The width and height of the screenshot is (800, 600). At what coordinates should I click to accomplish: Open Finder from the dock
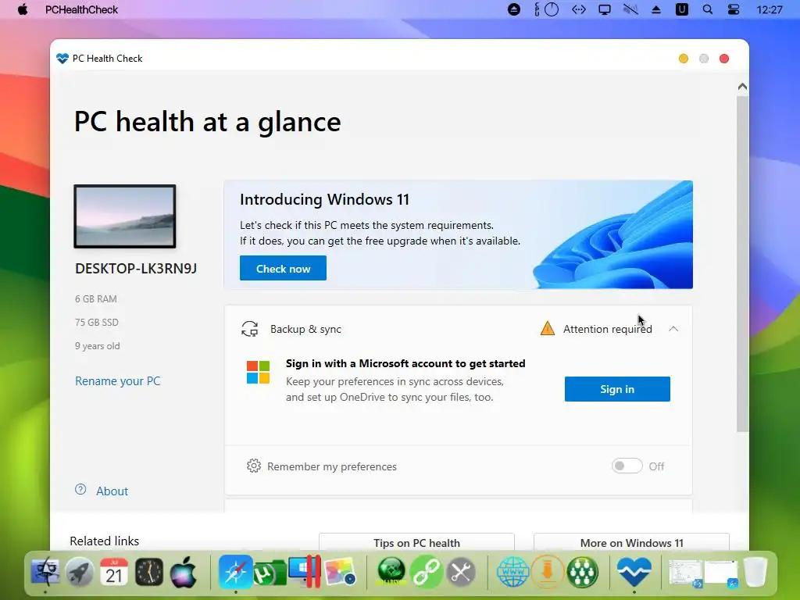tap(45, 571)
